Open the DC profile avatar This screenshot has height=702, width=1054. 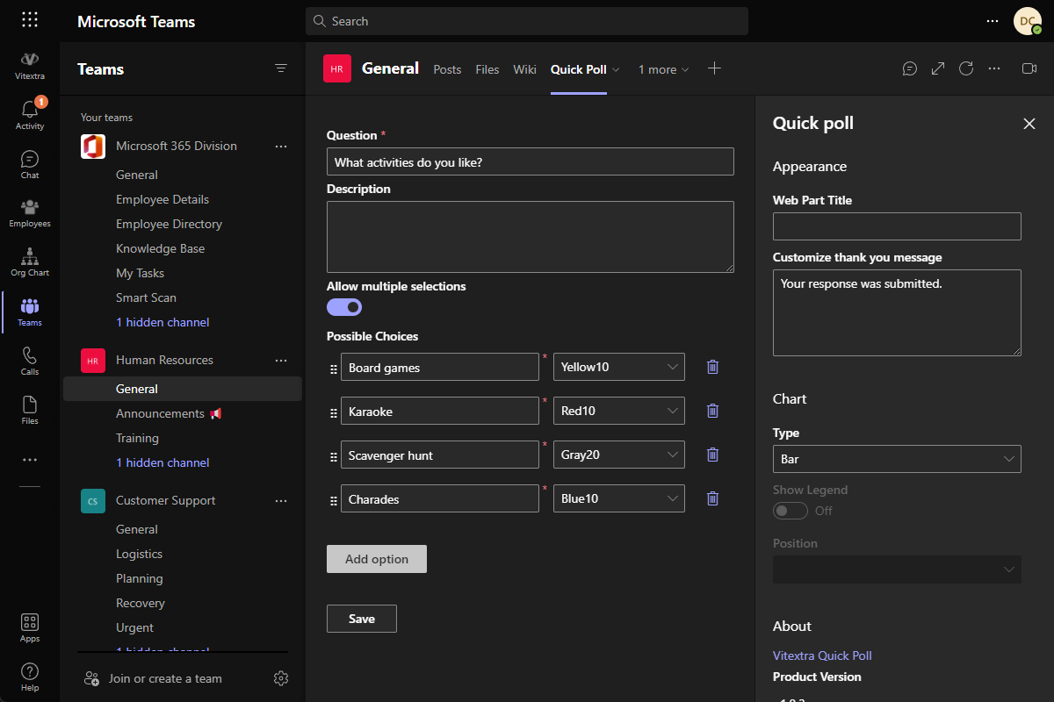pos(1028,21)
